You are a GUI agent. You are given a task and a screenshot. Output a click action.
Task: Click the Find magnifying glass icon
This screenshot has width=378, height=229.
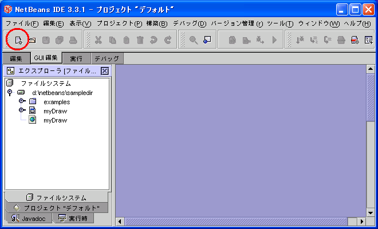[x=194, y=40]
